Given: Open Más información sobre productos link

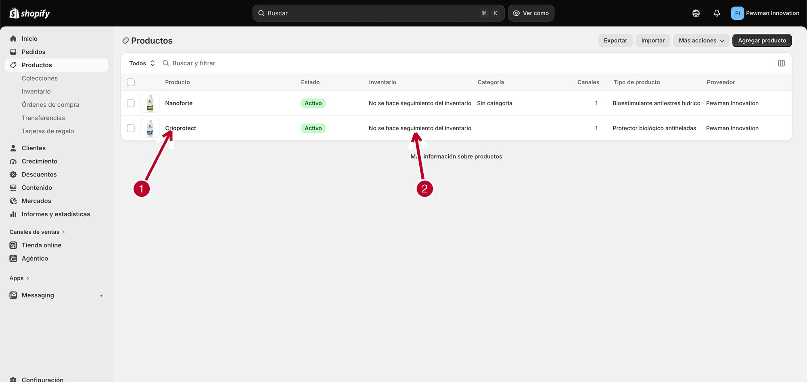Looking at the screenshot, I should [x=456, y=156].
